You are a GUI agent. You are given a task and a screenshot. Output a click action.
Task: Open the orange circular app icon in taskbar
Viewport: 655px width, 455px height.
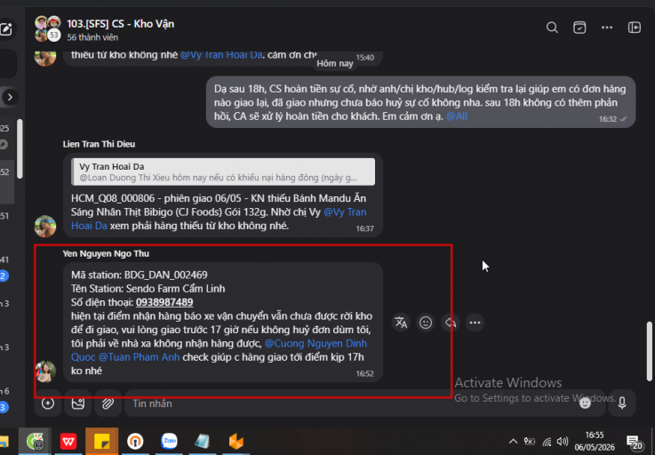tap(135, 441)
